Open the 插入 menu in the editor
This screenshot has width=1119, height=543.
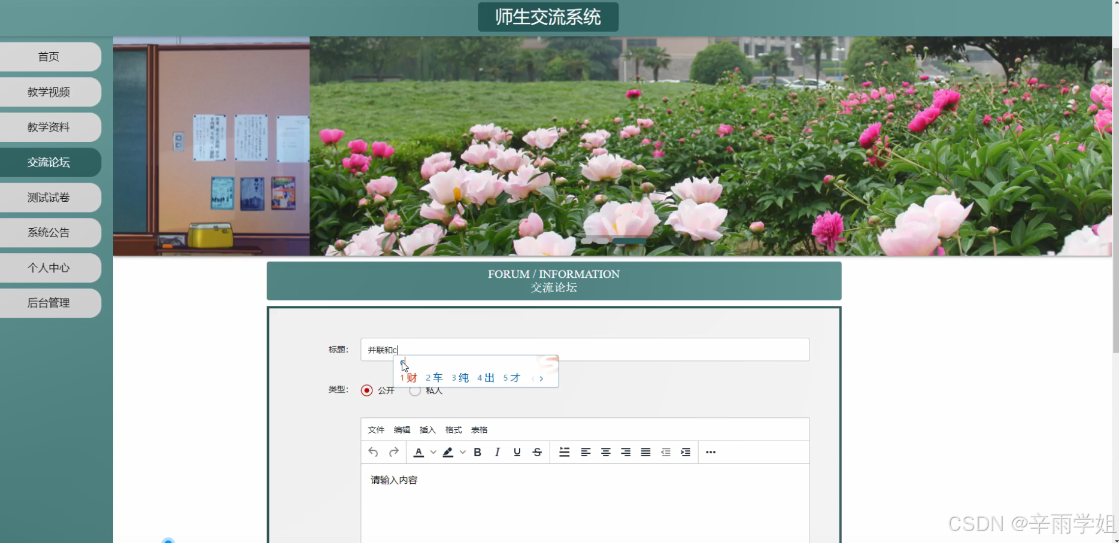point(427,429)
